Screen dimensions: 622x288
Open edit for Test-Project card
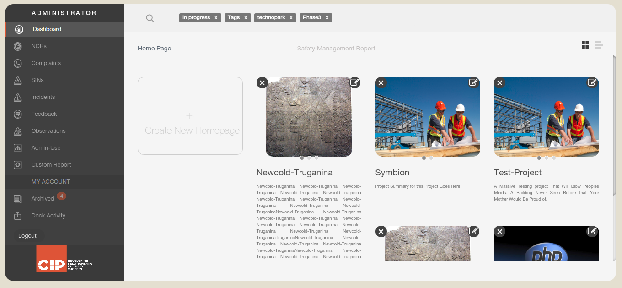coord(592,82)
